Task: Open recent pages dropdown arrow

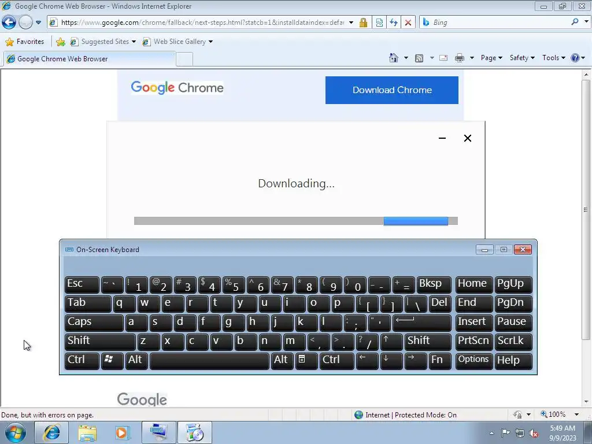Action: coord(39,23)
